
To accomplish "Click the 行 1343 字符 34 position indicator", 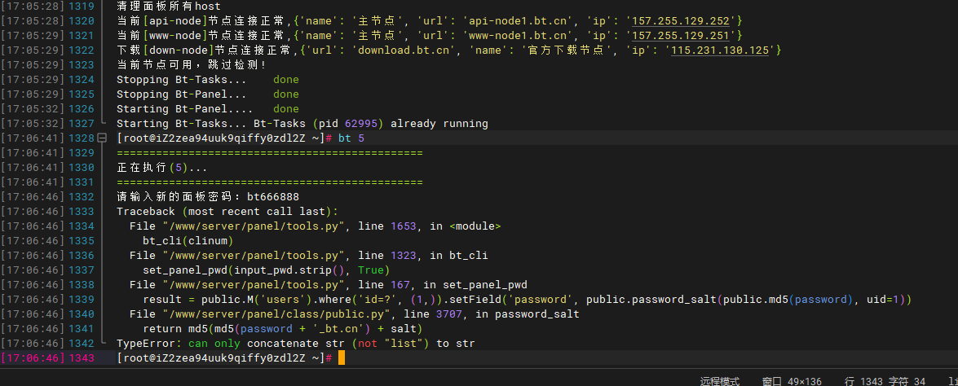I will 885,380.
